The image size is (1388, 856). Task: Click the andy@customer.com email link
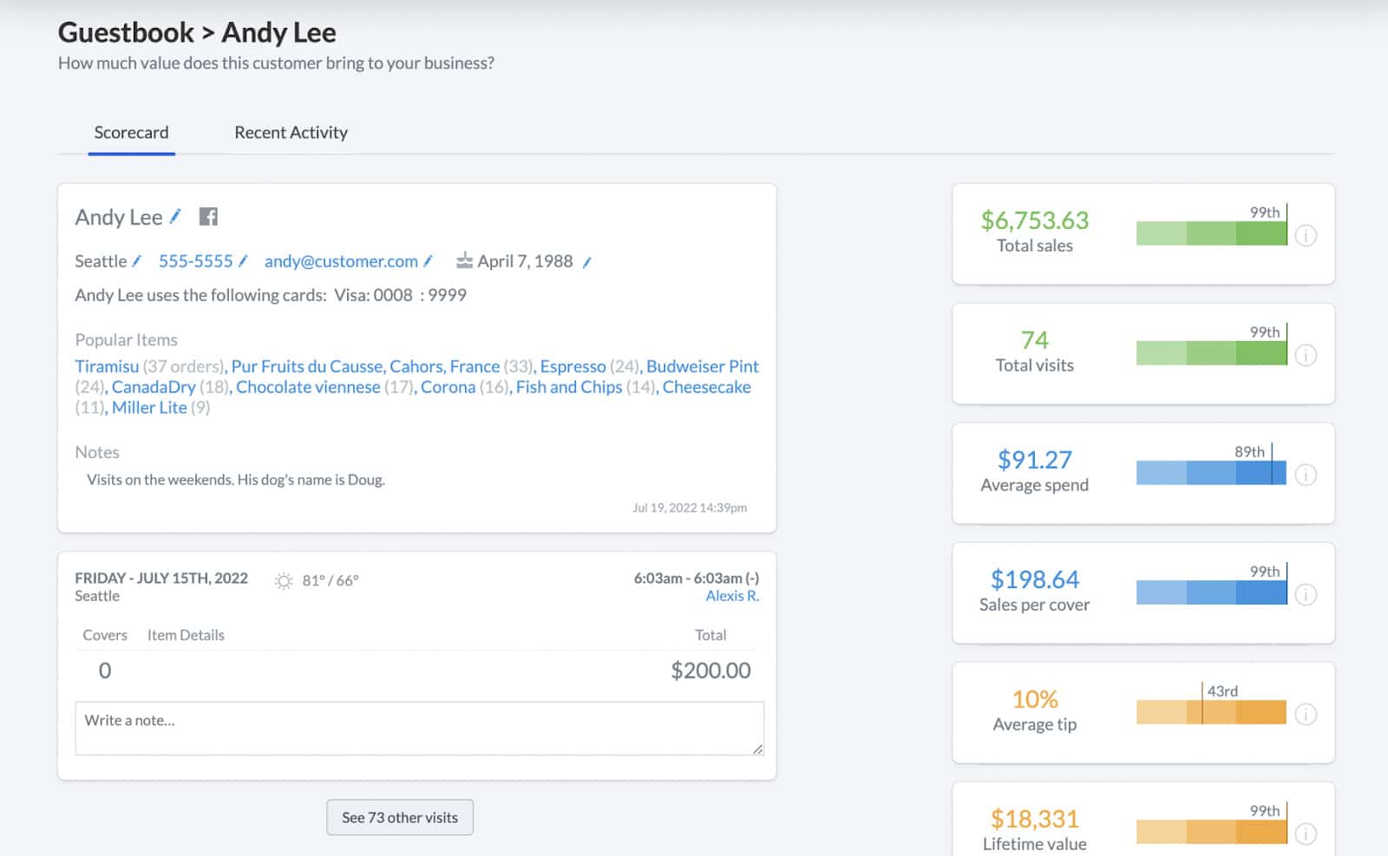coord(341,261)
